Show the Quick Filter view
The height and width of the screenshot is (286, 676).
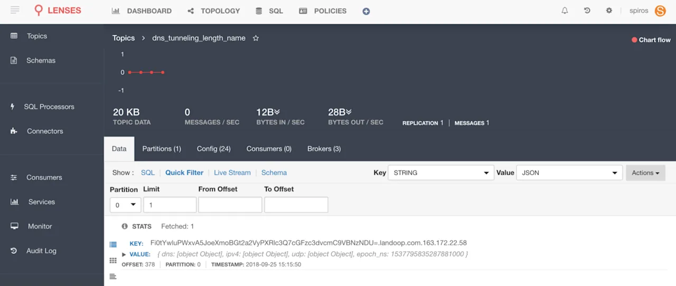pyautogui.click(x=184, y=173)
